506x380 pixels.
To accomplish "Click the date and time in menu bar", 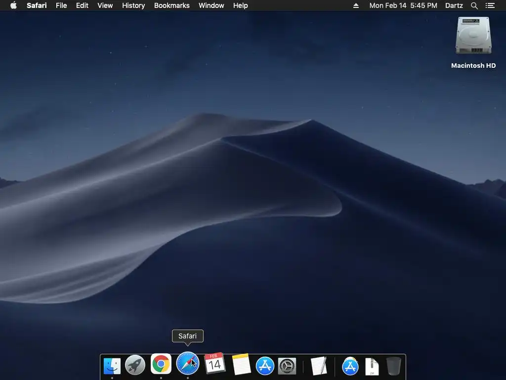I will click(x=403, y=5).
